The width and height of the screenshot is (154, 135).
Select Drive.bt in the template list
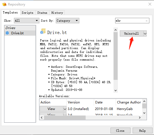[x=20, y=33]
